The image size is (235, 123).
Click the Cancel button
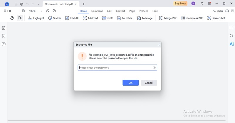pyautogui.click(x=149, y=83)
